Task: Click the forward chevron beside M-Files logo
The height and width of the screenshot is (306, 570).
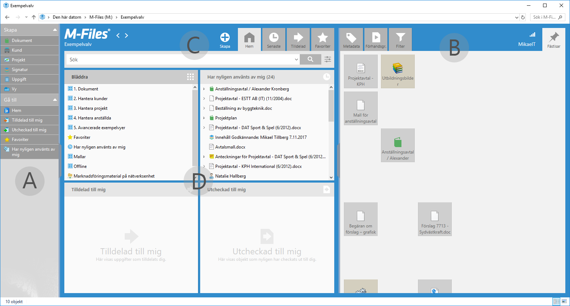Action: [x=127, y=36]
